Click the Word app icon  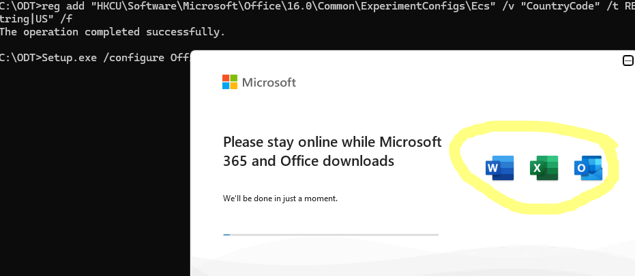click(499, 168)
